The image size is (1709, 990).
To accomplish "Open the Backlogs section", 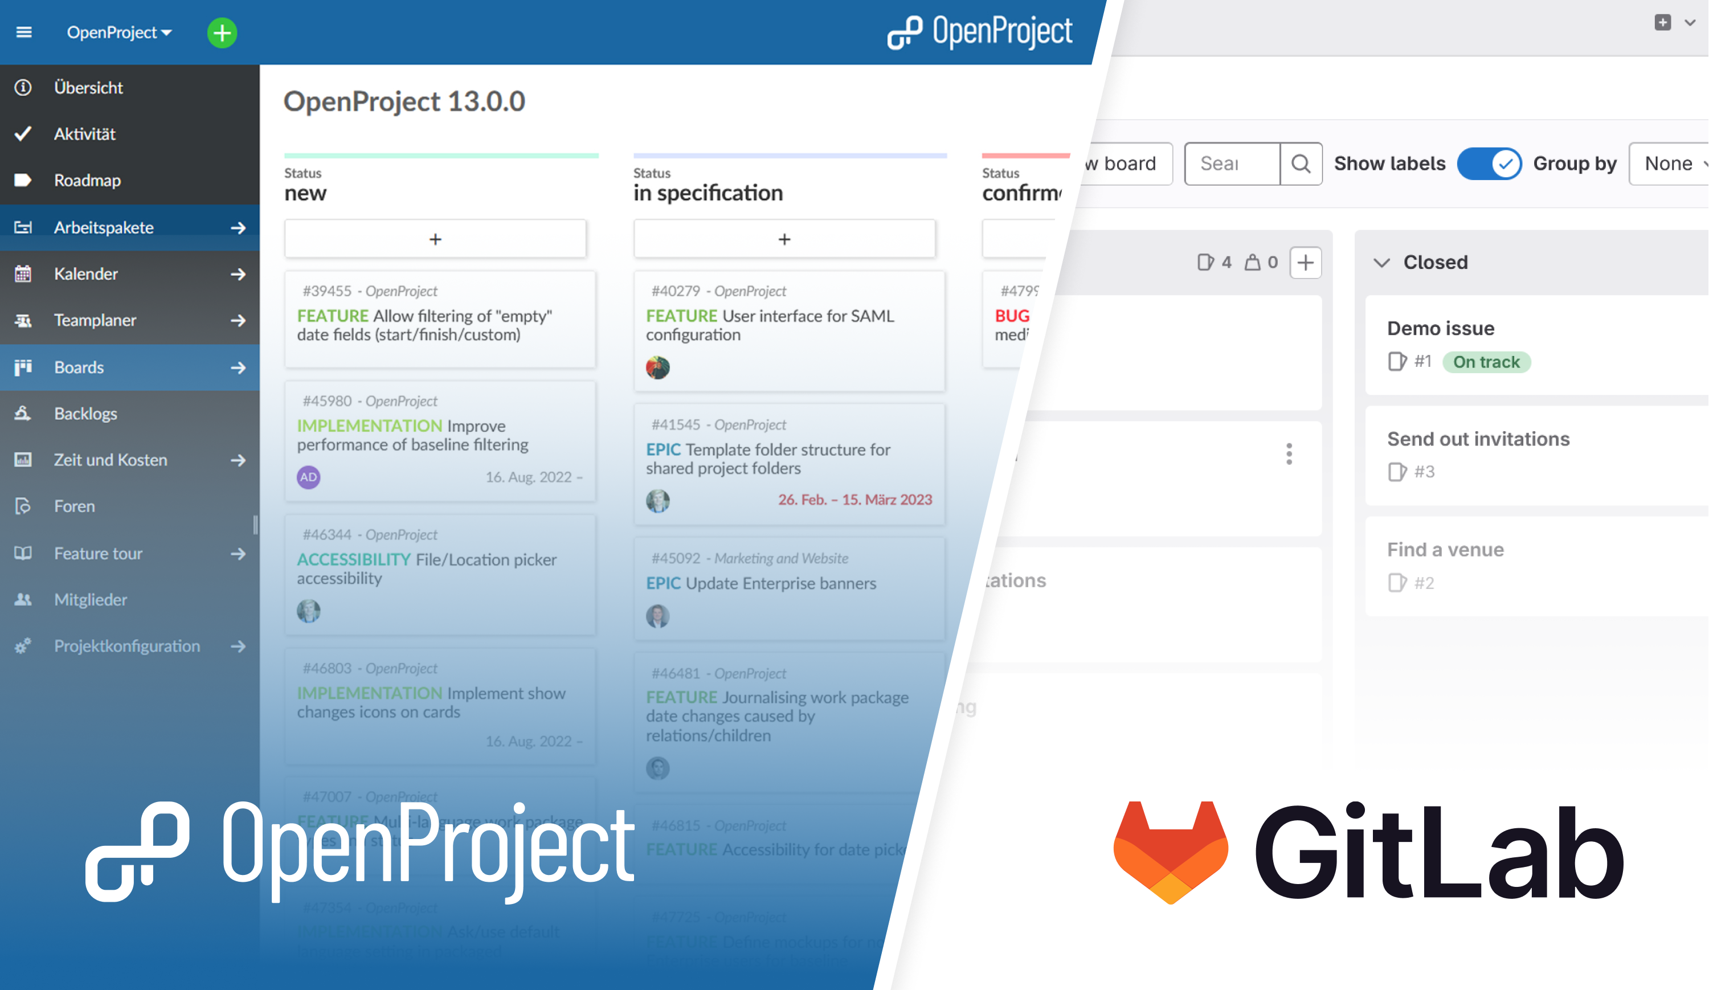I will click(x=84, y=412).
